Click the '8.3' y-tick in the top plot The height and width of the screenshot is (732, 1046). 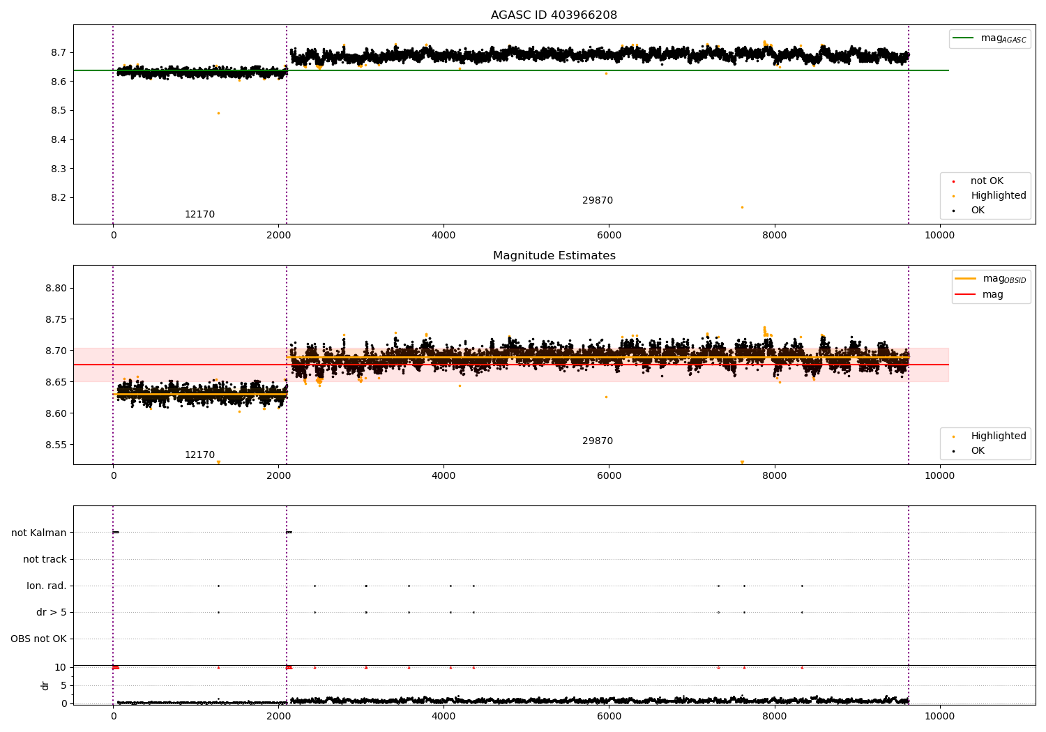pyautogui.click(x=59, y=169)
